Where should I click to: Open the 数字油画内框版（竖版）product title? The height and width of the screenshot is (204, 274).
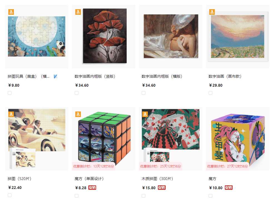tap(95, 76)
